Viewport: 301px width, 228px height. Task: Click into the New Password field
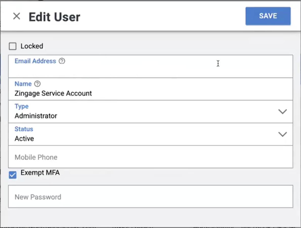[150, 196]
